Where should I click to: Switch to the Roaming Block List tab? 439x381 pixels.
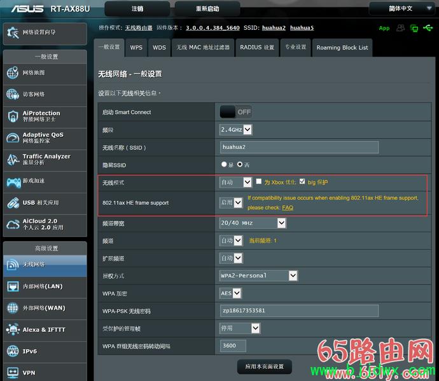tap(342, 48)
